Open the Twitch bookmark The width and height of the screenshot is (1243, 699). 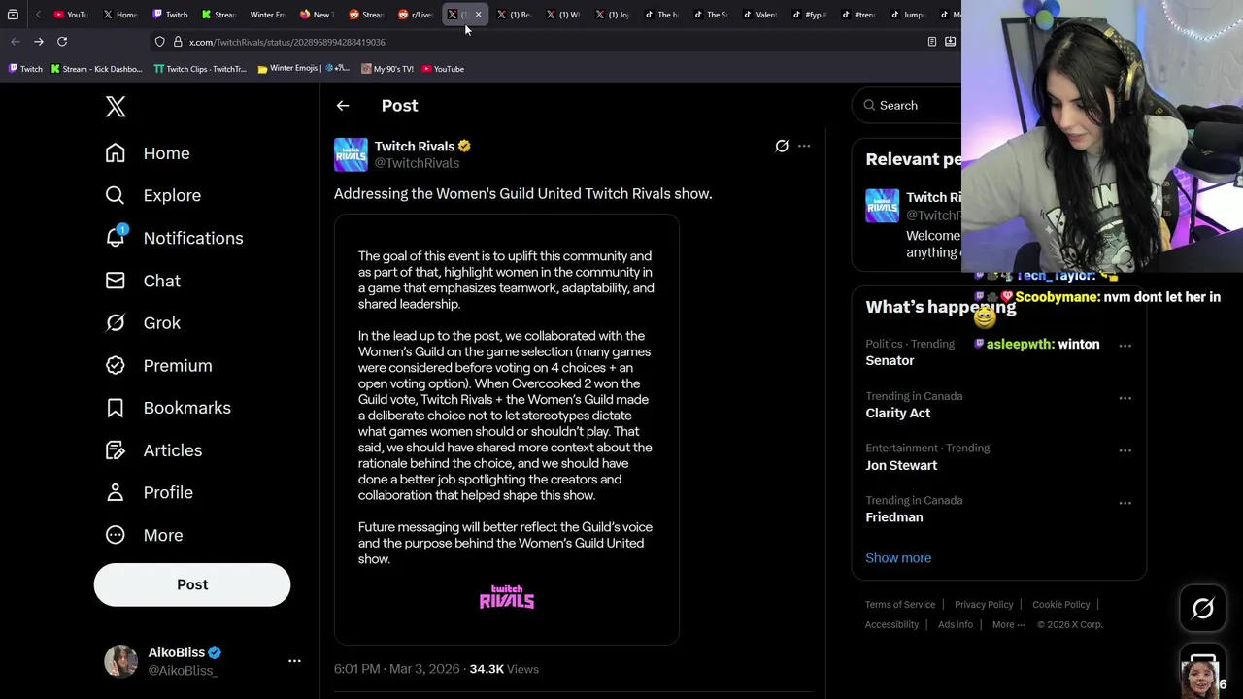25,69
